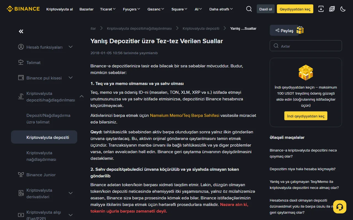Click the Binance pul kisəsi wallet icon
Screen dimensions: 353x220
[21, 78]
